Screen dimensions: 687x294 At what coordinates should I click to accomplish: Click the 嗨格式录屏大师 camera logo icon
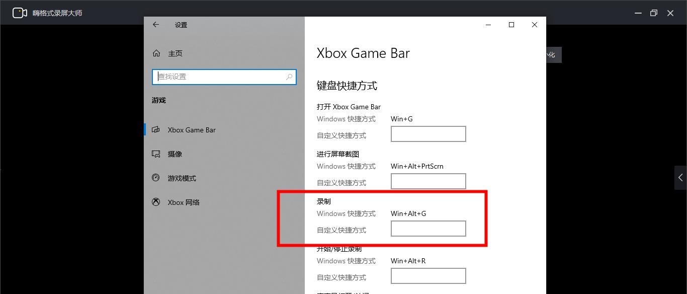20,13
